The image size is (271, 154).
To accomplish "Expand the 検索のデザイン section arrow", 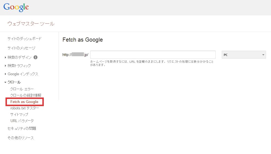I will click(5, 58).
